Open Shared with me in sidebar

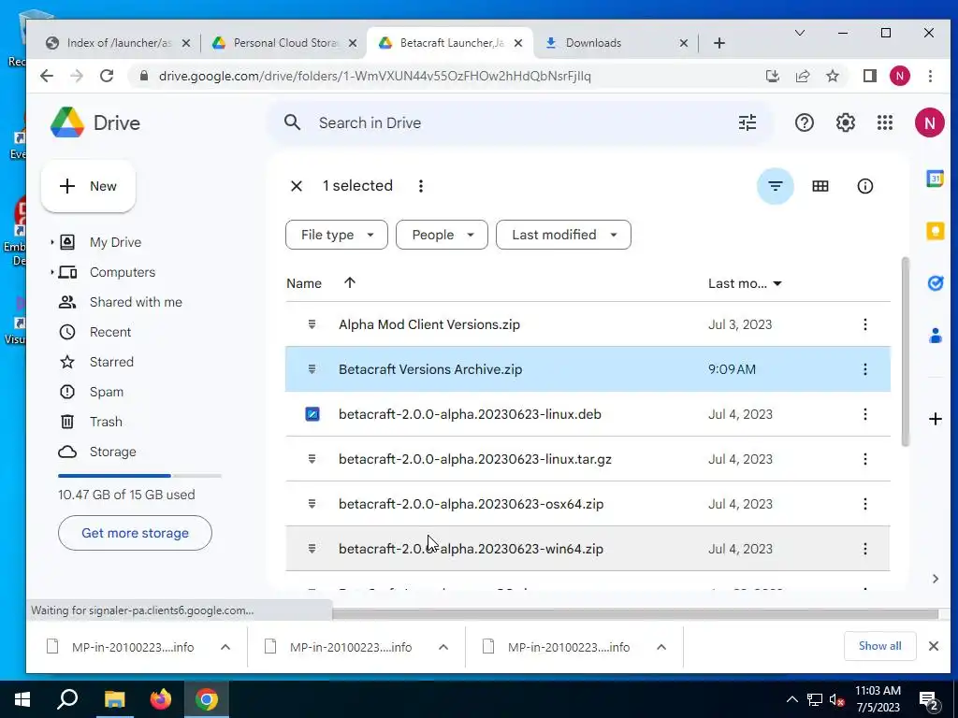[136, 302]
